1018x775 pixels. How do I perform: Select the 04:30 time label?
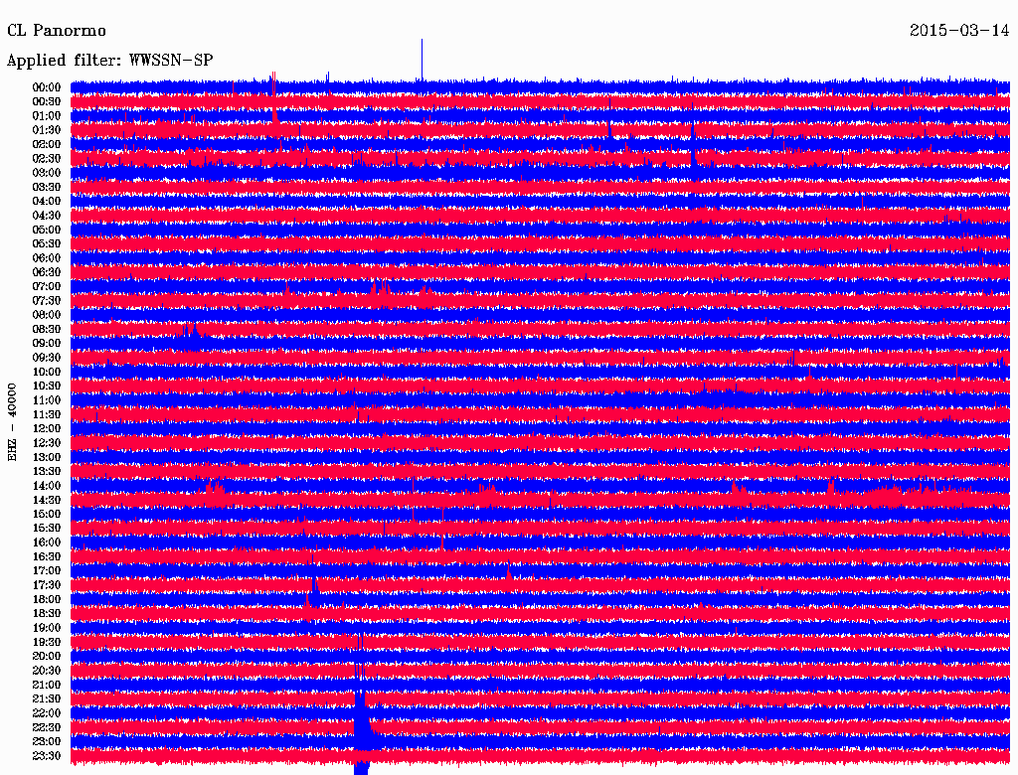coord(47,216)
